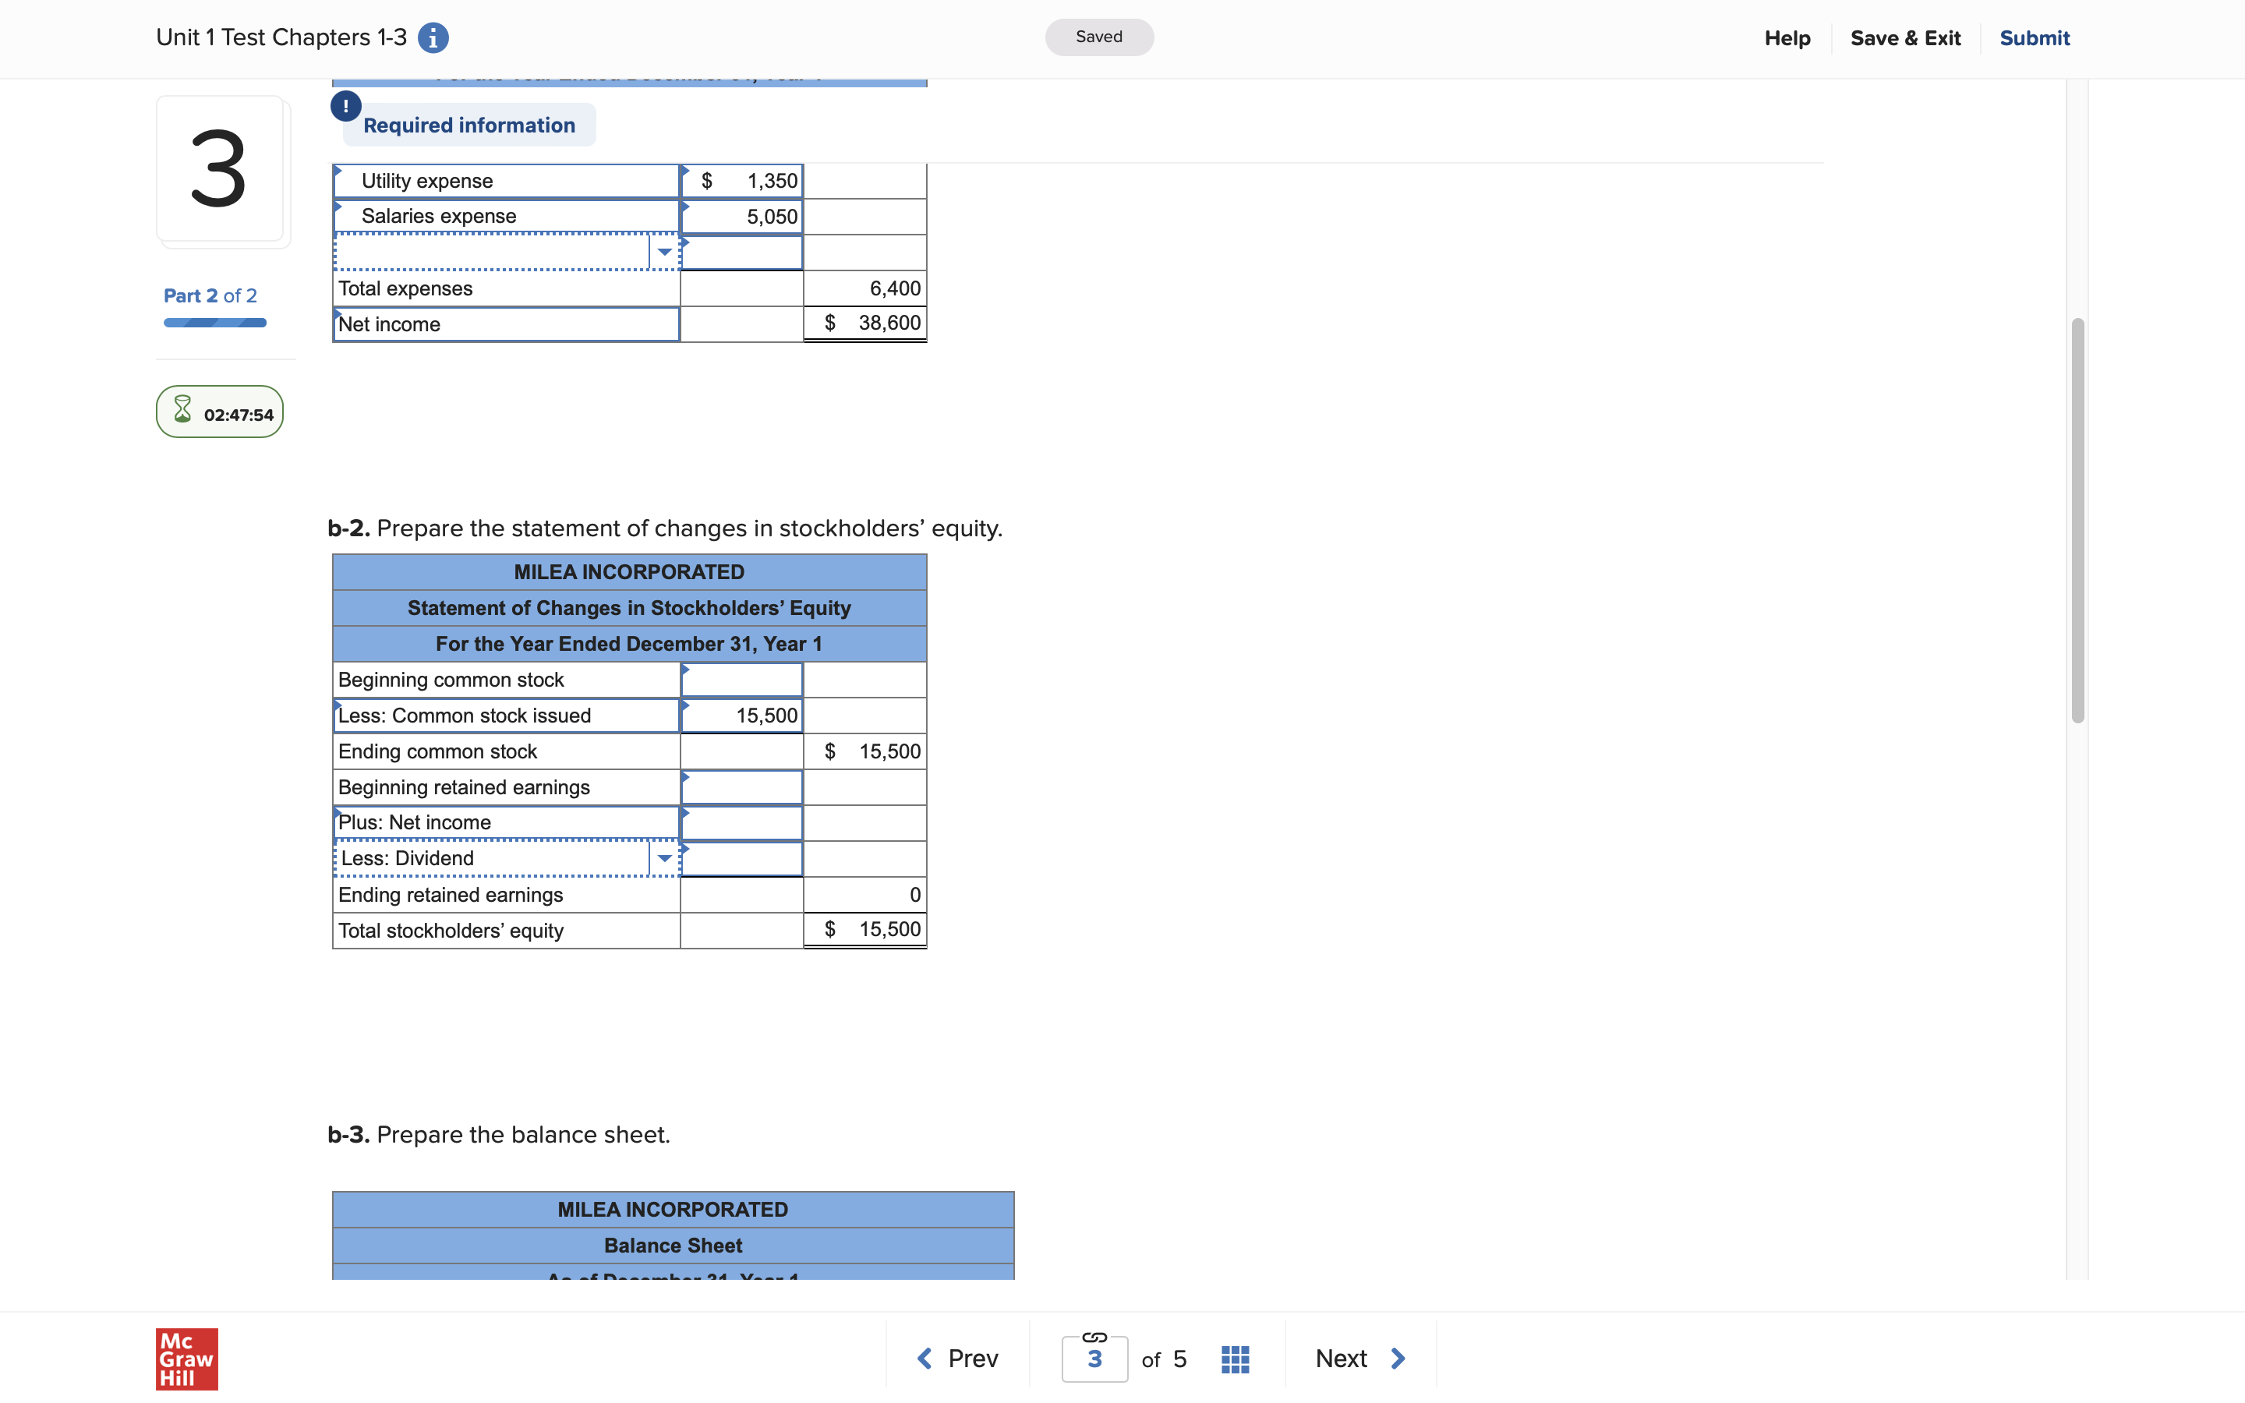Click the Prev arrow icon
This screenshot has height=1403, width=2245.
click(x=924, y=1359)
